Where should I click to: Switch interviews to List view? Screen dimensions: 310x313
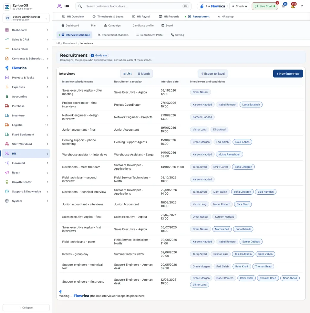128,74
